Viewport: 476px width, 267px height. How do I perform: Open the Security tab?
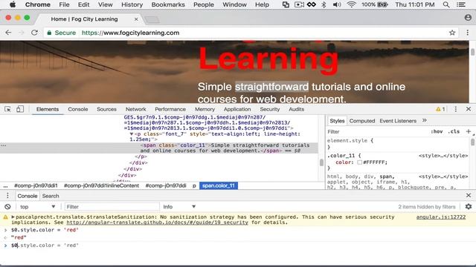point(269,109)
